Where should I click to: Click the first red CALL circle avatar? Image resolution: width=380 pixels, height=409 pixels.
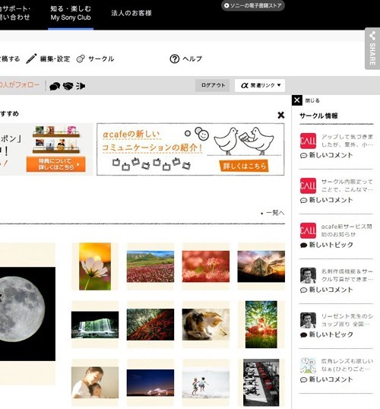click(308, 141)
